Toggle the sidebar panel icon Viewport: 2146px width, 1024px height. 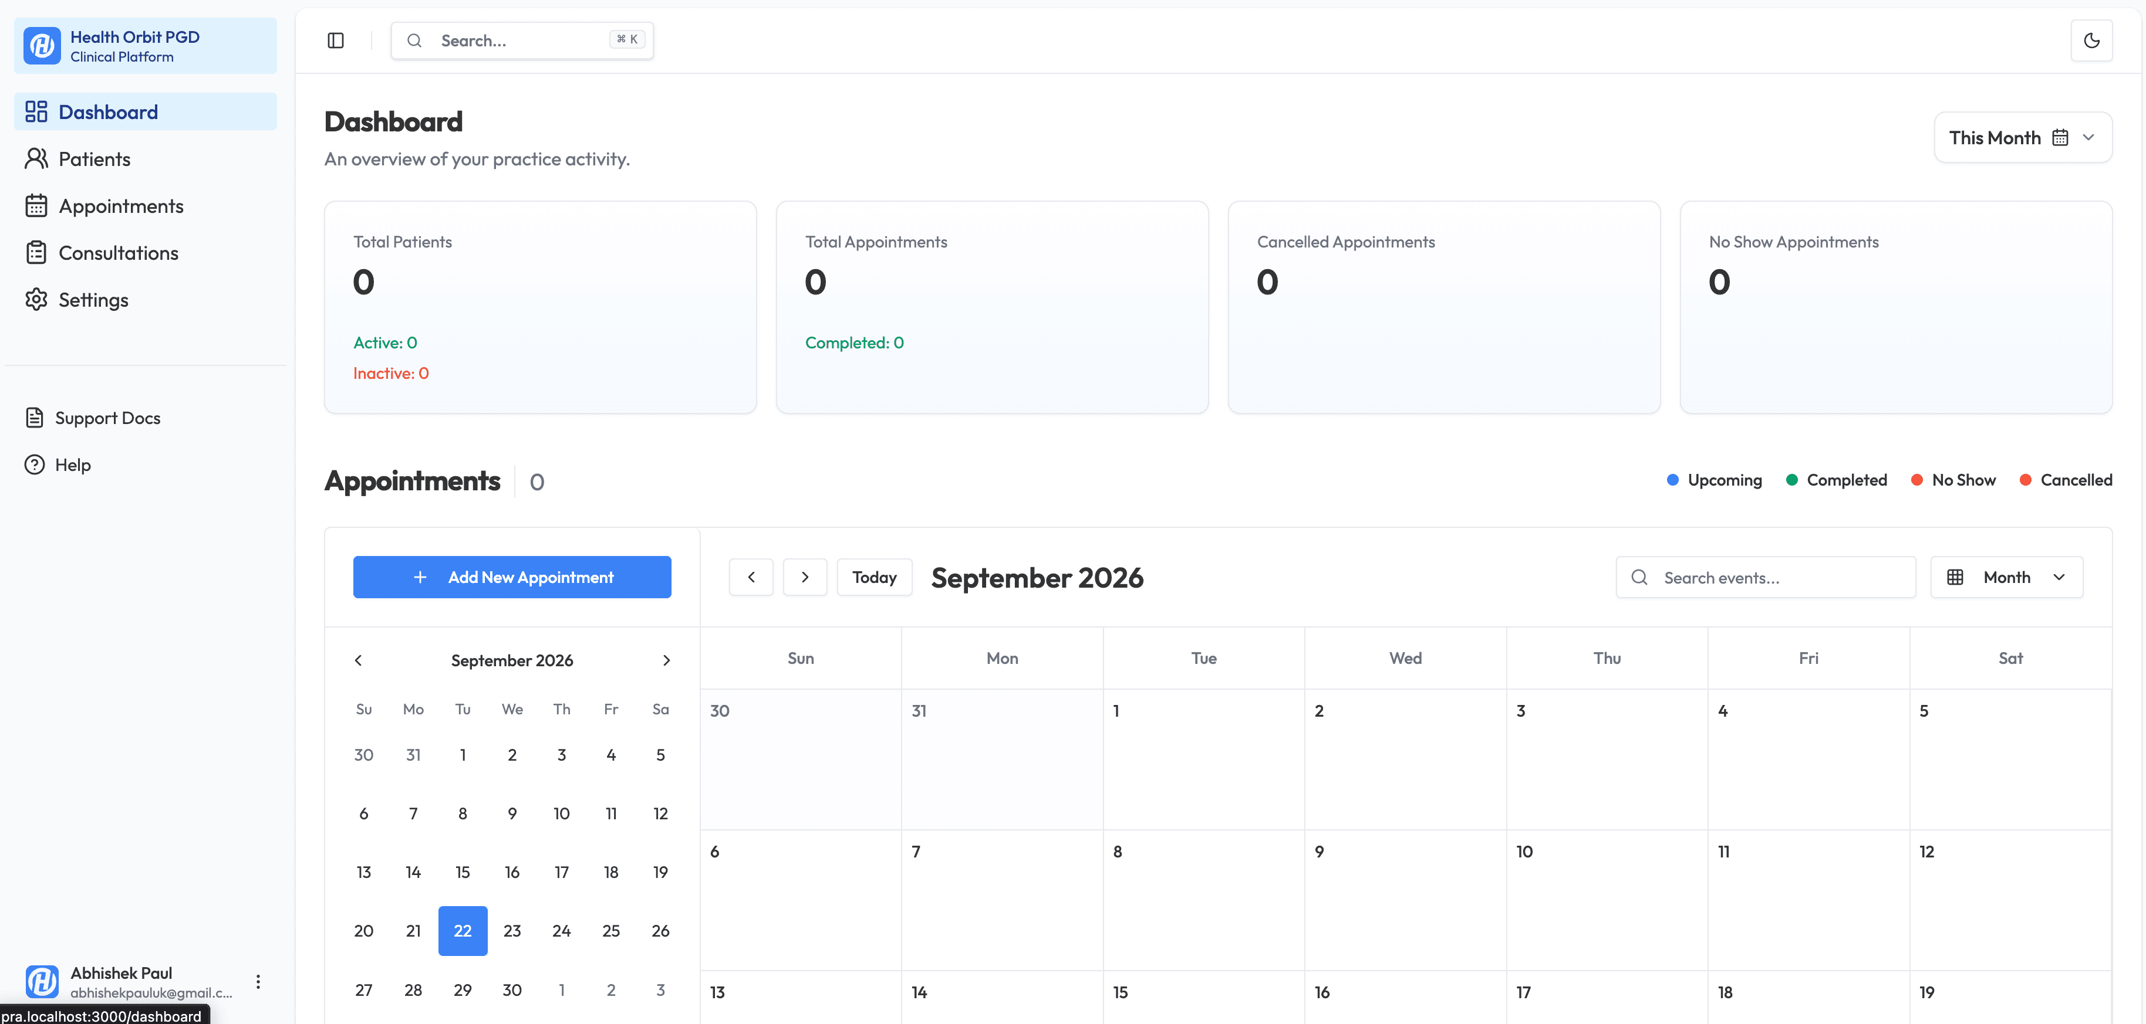[x=336, y=41]
